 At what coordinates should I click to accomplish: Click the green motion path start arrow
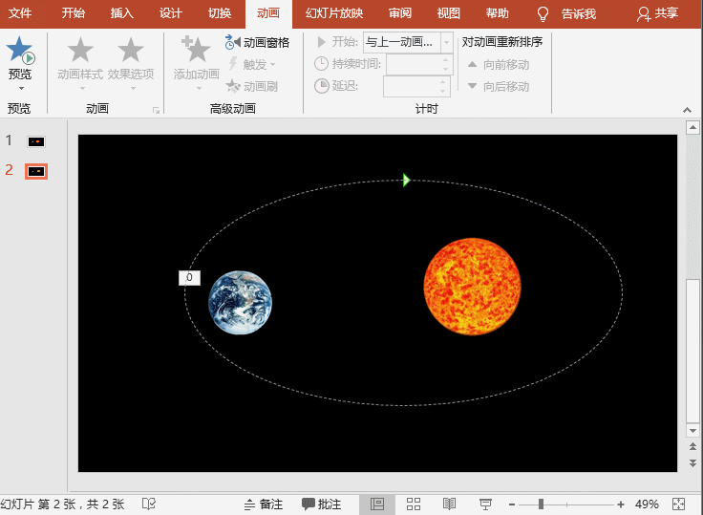(406, 180)
